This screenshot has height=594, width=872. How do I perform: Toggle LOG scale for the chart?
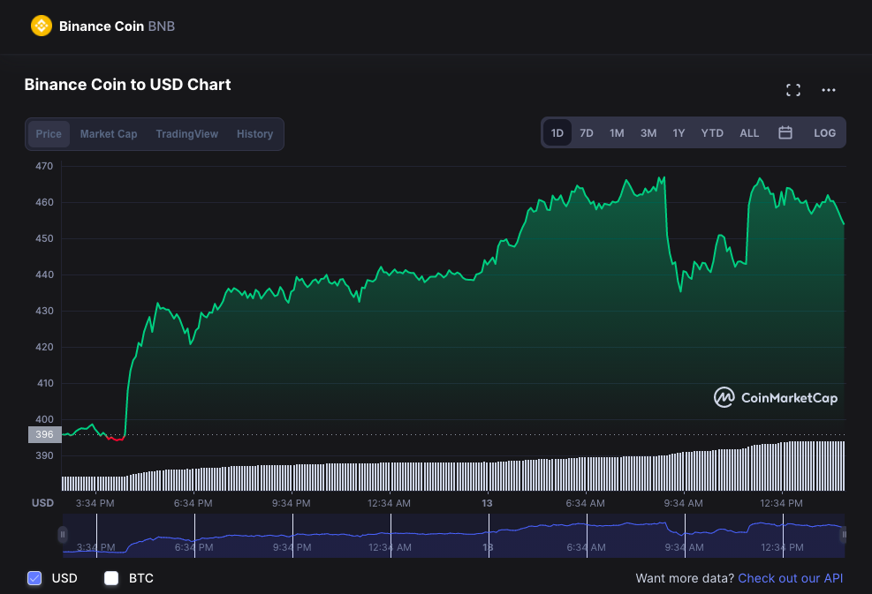pos(824,132)
